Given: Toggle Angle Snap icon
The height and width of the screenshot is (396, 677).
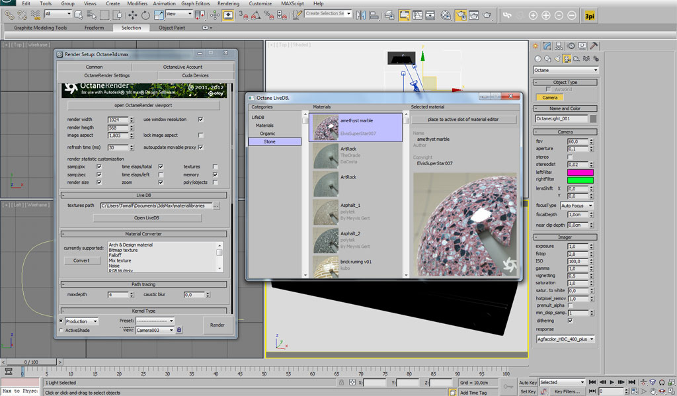Looking at the screenshot, I should point(256,15).
